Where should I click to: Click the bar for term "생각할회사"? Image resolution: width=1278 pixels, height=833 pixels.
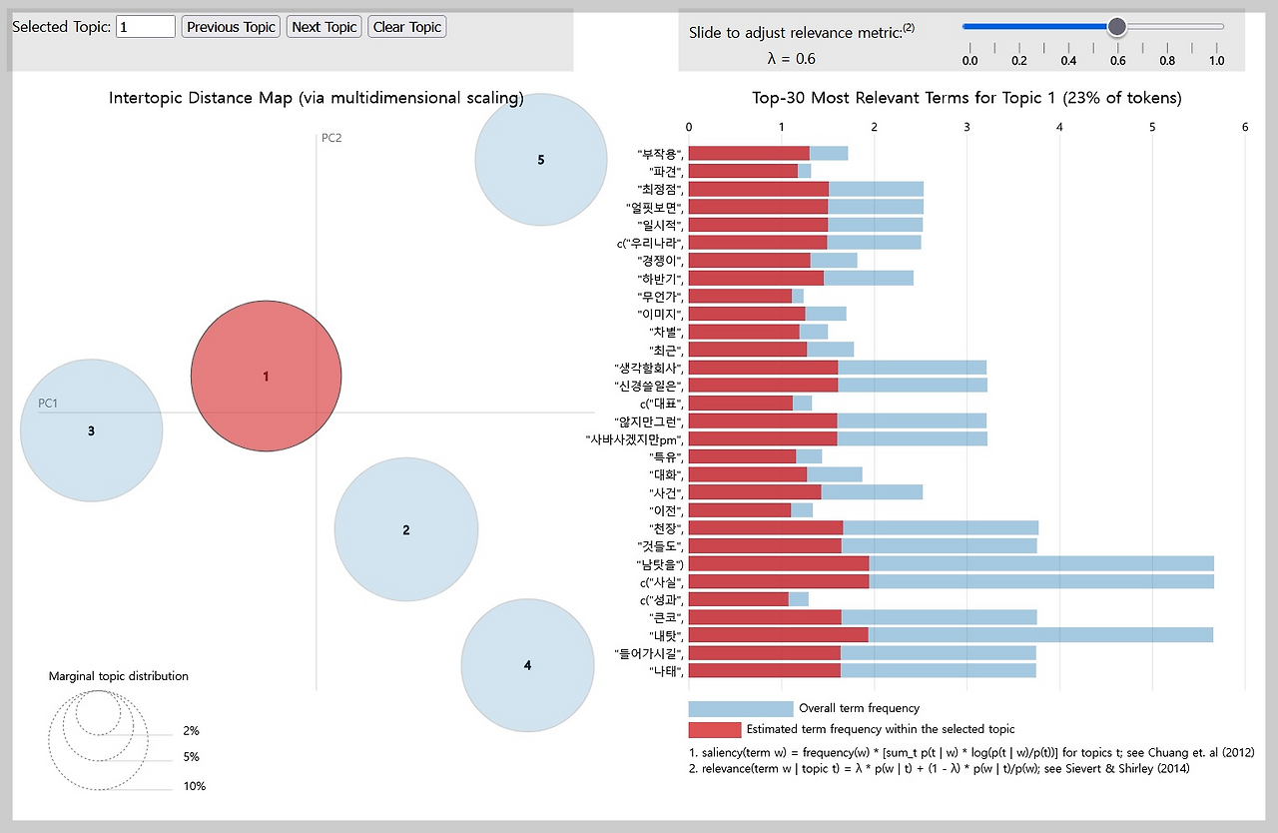click(838, 367)
